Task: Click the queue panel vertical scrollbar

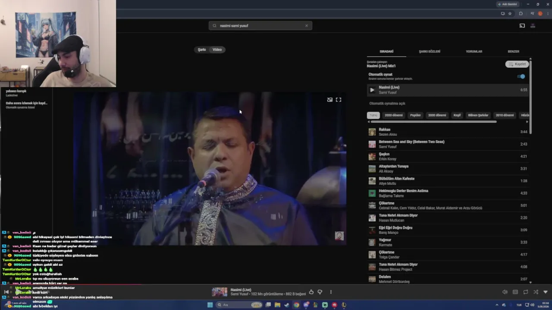Action: click(x=530, y=97)
